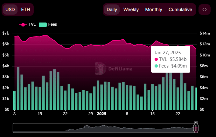This screenshot has height=137, width=216.
Task: Show the Cumulative chart view
Action: click(180, 10)
